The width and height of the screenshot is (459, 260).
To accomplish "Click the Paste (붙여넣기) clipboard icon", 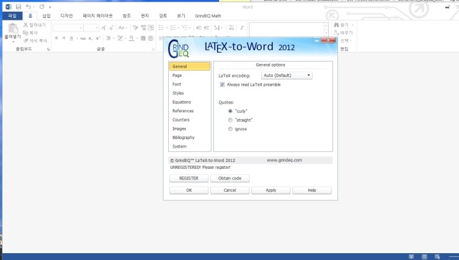I will [12, 29].
